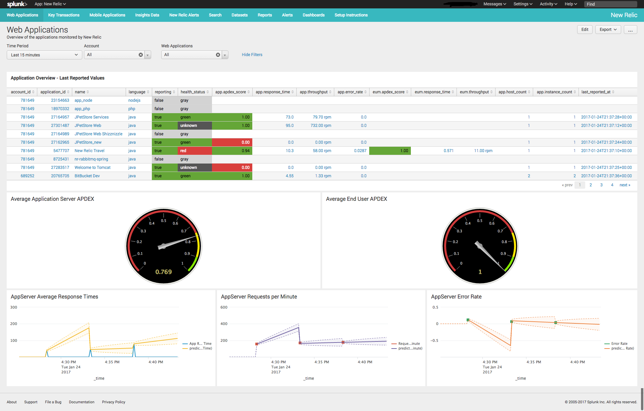Screen dimensions: 644x411
Task: Sort table by language column
Action: click(138, 92)
